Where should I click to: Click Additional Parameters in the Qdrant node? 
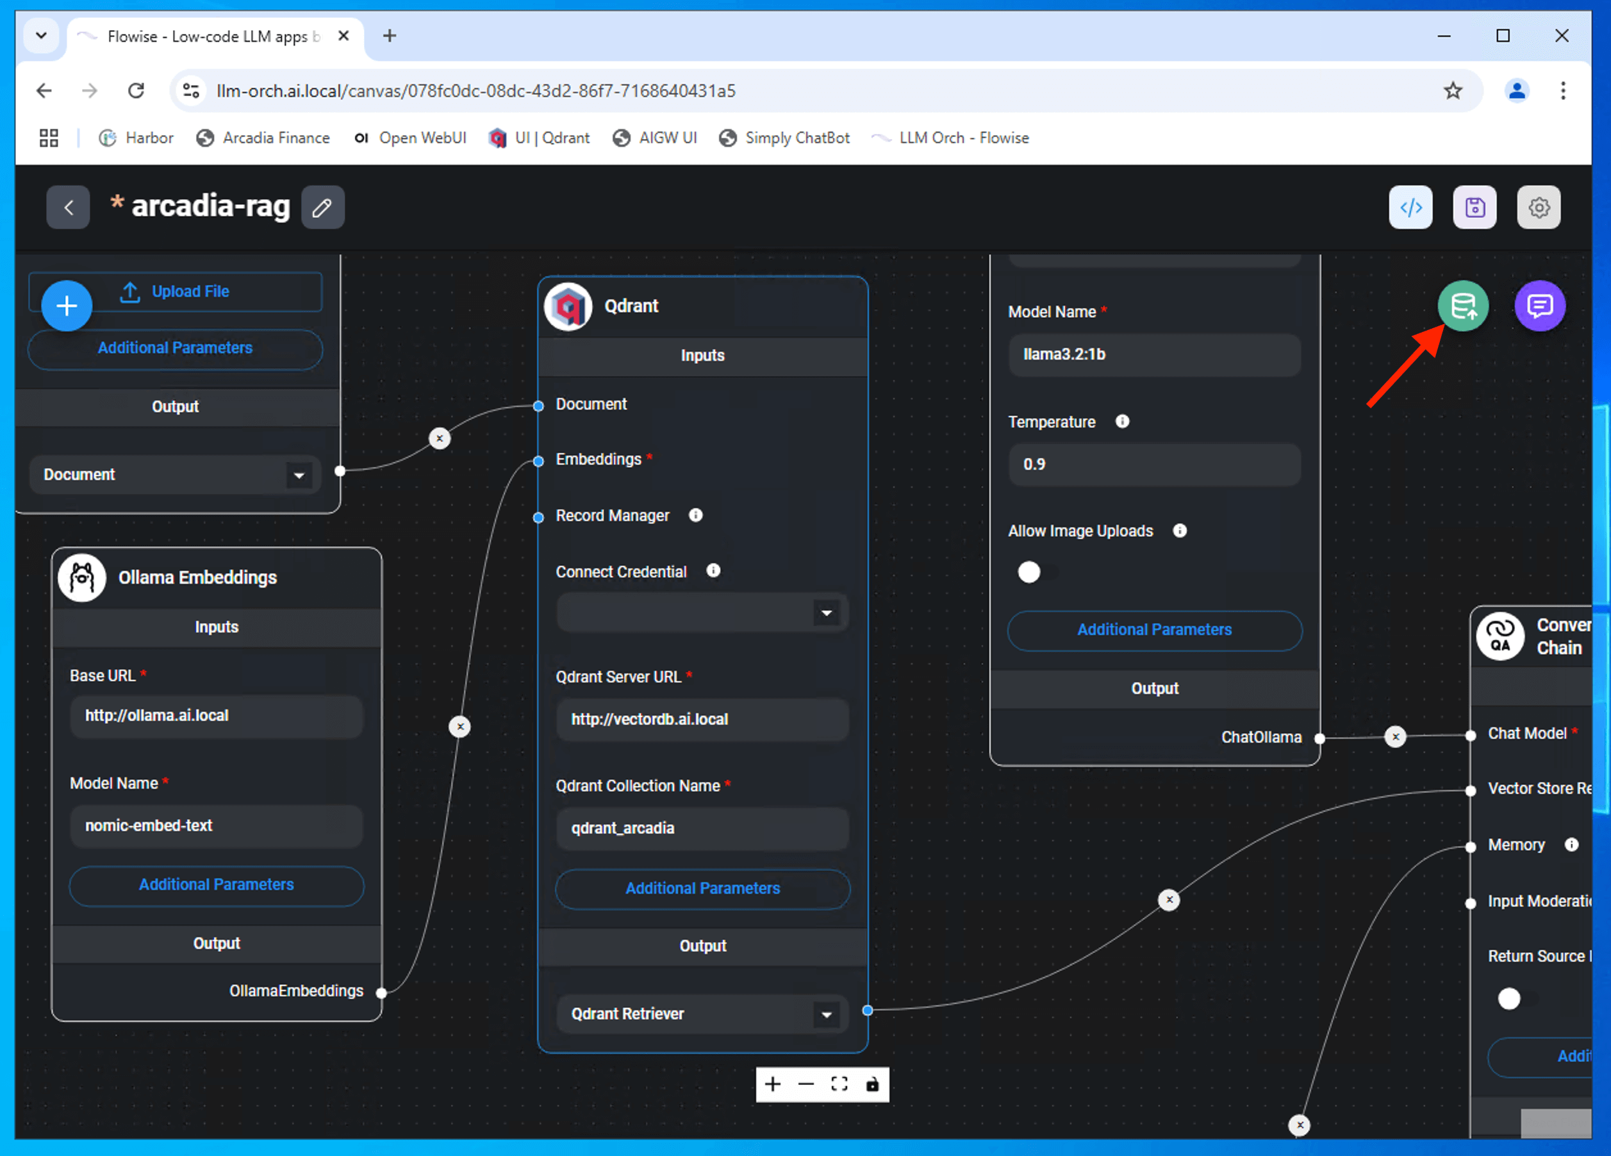tap(702, 888)
